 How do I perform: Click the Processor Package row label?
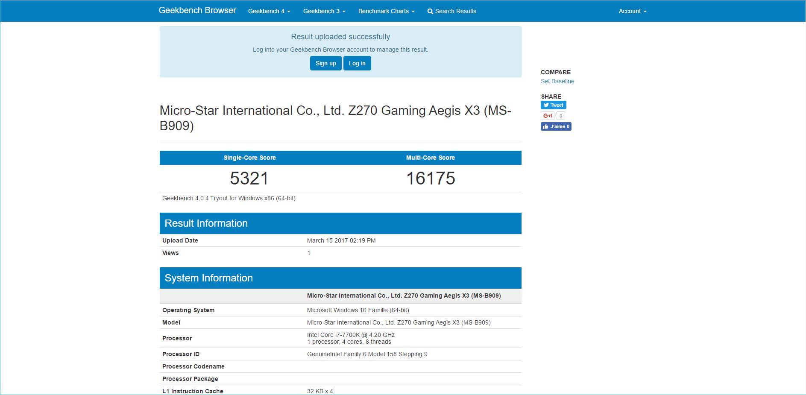190,379
